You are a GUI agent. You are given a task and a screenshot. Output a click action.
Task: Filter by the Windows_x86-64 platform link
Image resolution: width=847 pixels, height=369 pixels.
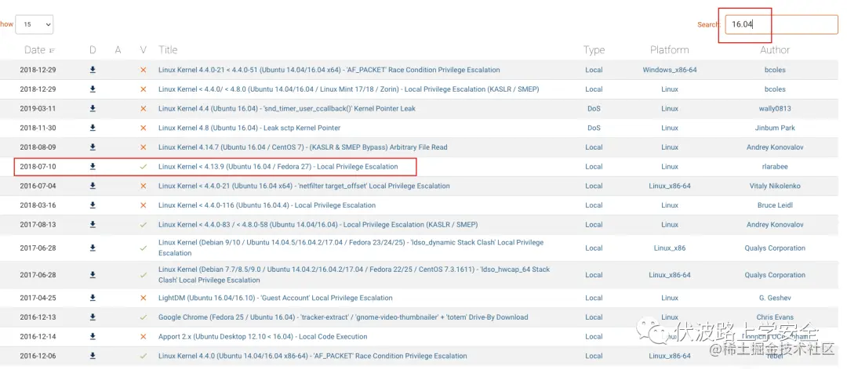pos(669,70)
